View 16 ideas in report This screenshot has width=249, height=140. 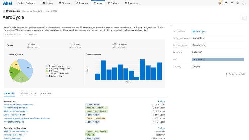pos(33,47)
